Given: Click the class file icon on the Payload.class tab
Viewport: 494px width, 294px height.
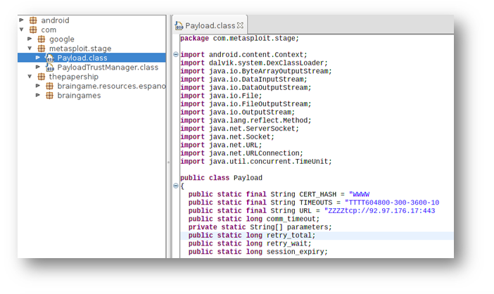Looking at the screenshot, I should point(179,26).
